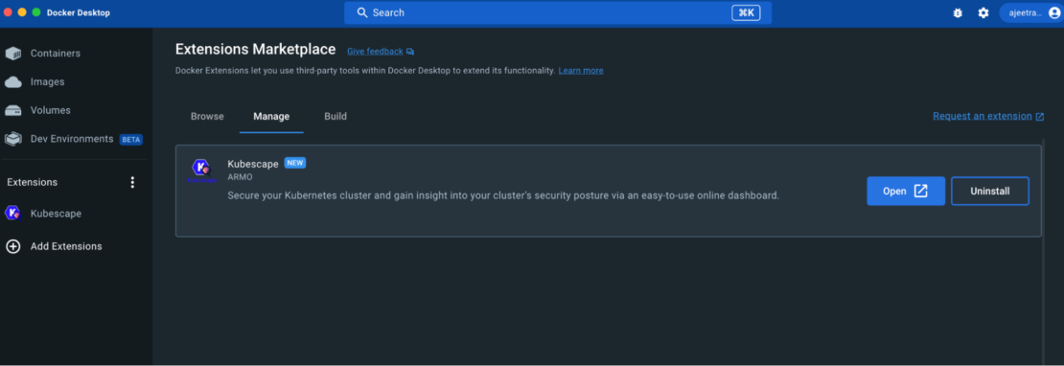Open Kubescape extension icon in sidebar

(x=12, y=213)
